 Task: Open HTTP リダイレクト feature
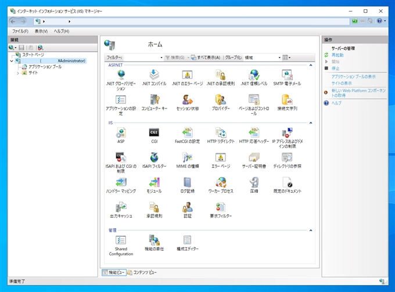221,135
